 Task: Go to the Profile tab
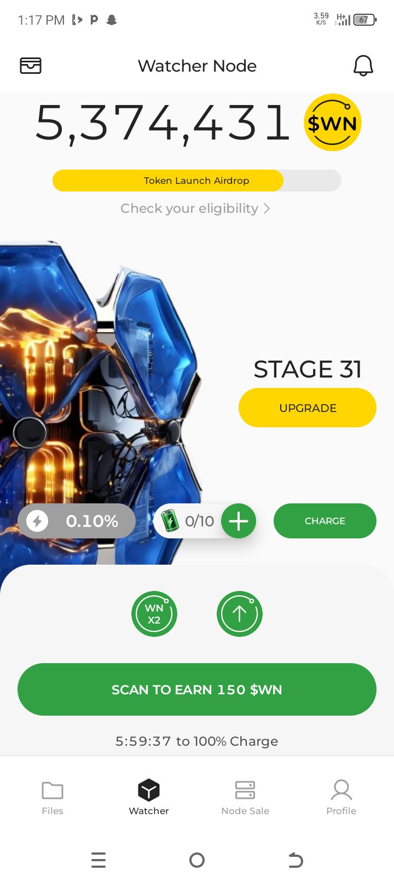341,798
